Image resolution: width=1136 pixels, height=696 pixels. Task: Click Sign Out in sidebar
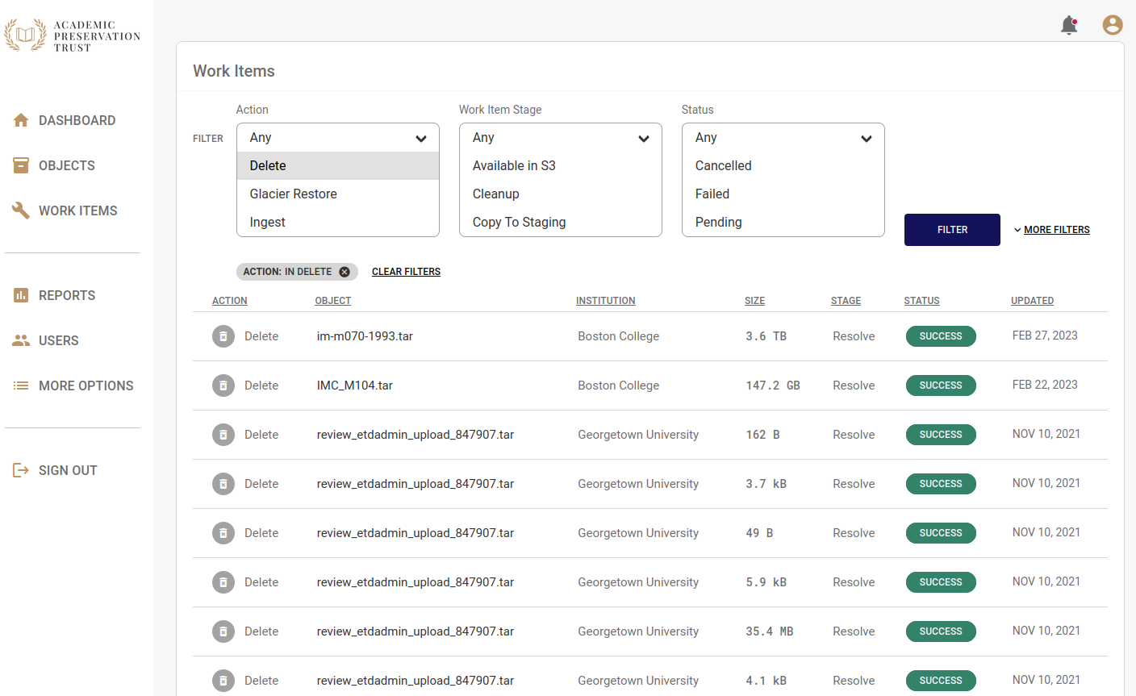[68, 470]
